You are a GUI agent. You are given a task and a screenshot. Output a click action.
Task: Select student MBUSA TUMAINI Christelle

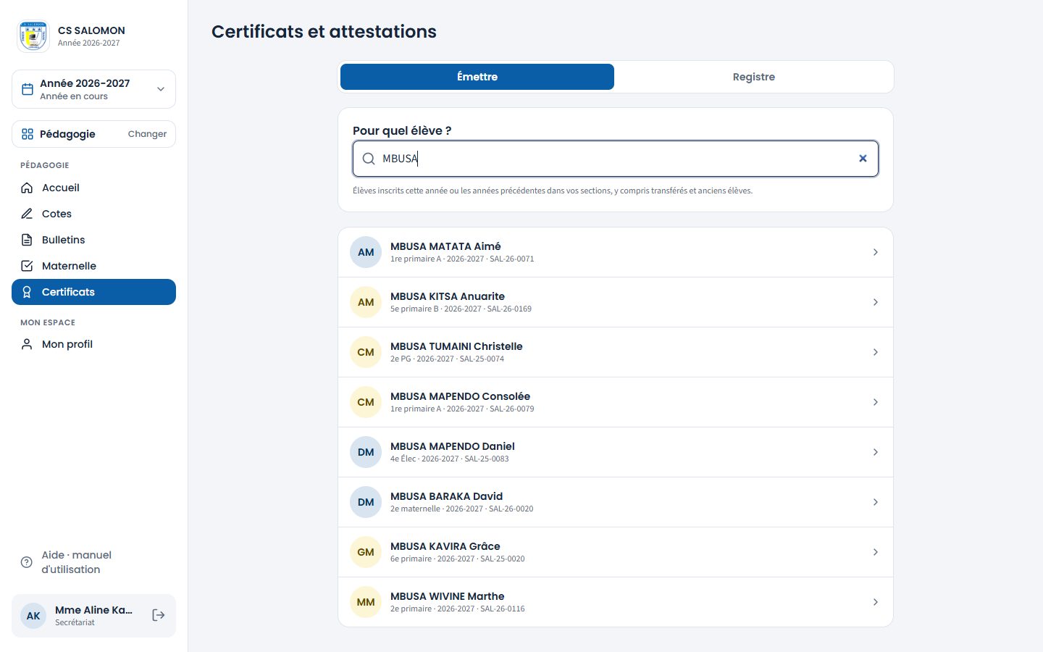616,352
